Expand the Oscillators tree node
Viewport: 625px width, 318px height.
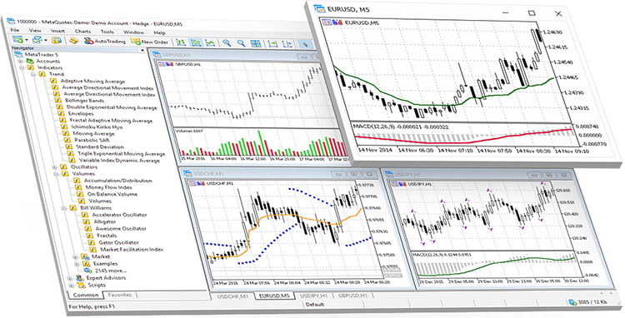(55, 167)
